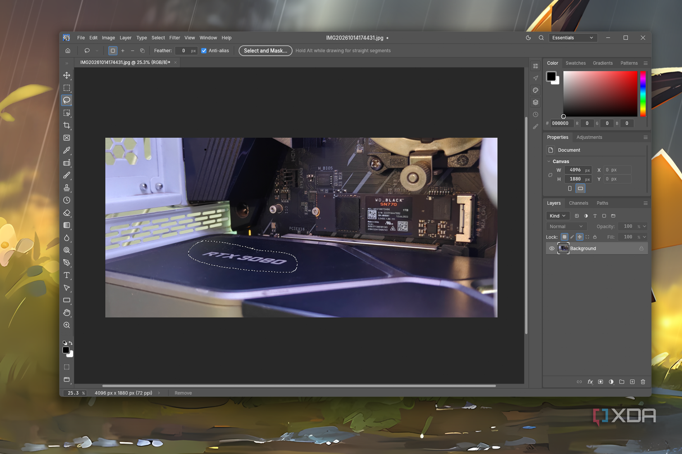This screenshot has width=682, height=454.
Task: Enable Add to Selection mode
Action: click(x=123, y=51)
